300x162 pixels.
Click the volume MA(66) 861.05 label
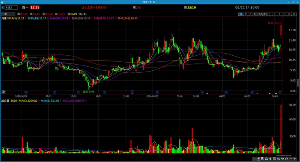50,101
